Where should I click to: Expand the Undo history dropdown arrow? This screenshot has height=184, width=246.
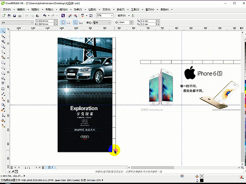49,16
